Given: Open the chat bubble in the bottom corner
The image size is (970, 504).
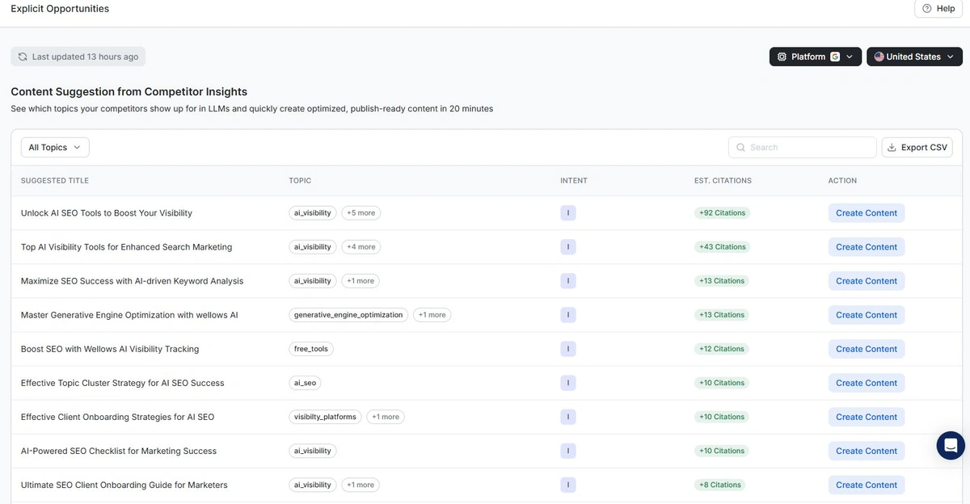Looking at the screenshot, I should coord(951,445).
